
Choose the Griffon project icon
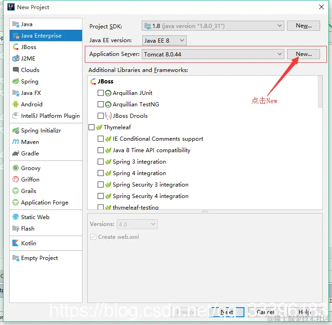coord(16,179)
